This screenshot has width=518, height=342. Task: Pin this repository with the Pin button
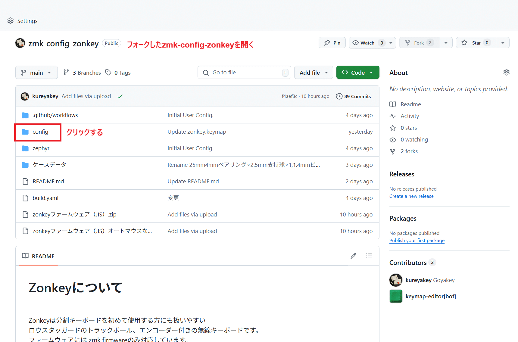click(x=332, y=43)
